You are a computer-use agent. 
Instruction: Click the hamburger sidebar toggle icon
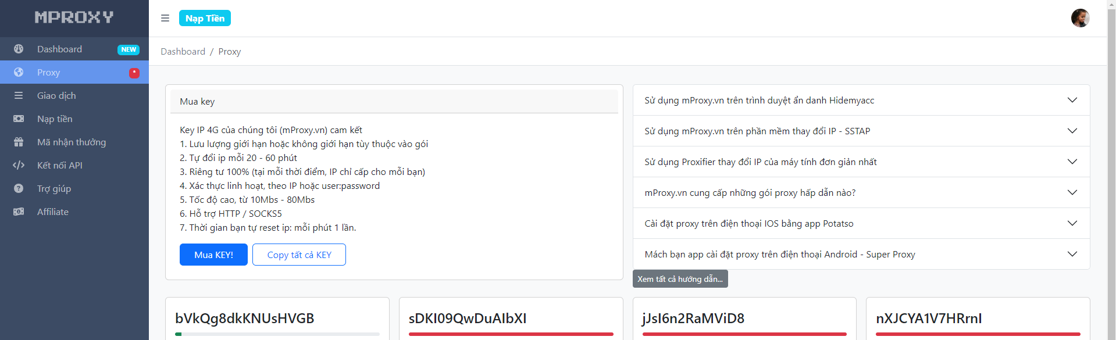[165, 18]
